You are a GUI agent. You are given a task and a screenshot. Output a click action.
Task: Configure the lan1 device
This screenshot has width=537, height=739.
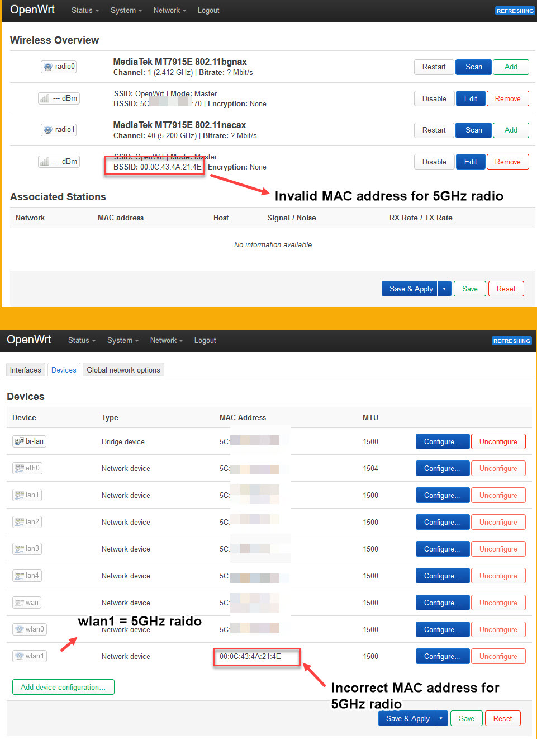point(443,495)
